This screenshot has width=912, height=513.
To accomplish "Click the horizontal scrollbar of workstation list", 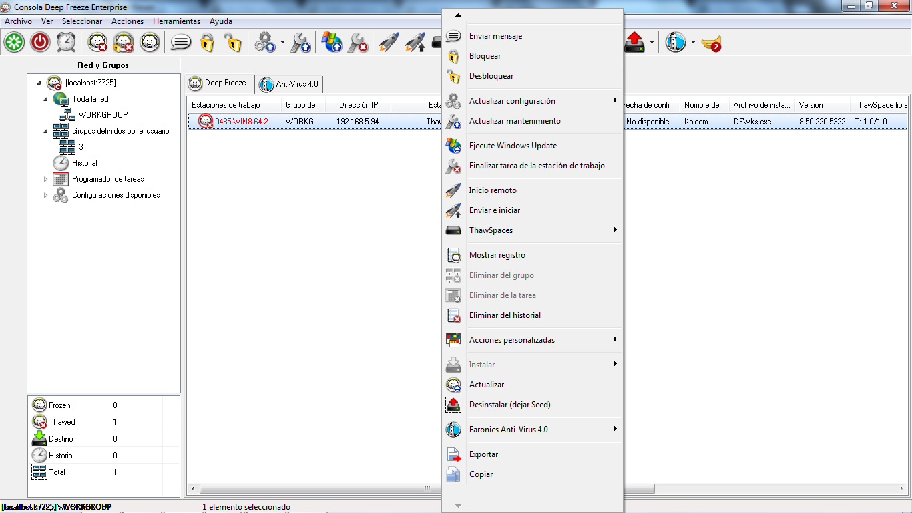I will [427, 489].
